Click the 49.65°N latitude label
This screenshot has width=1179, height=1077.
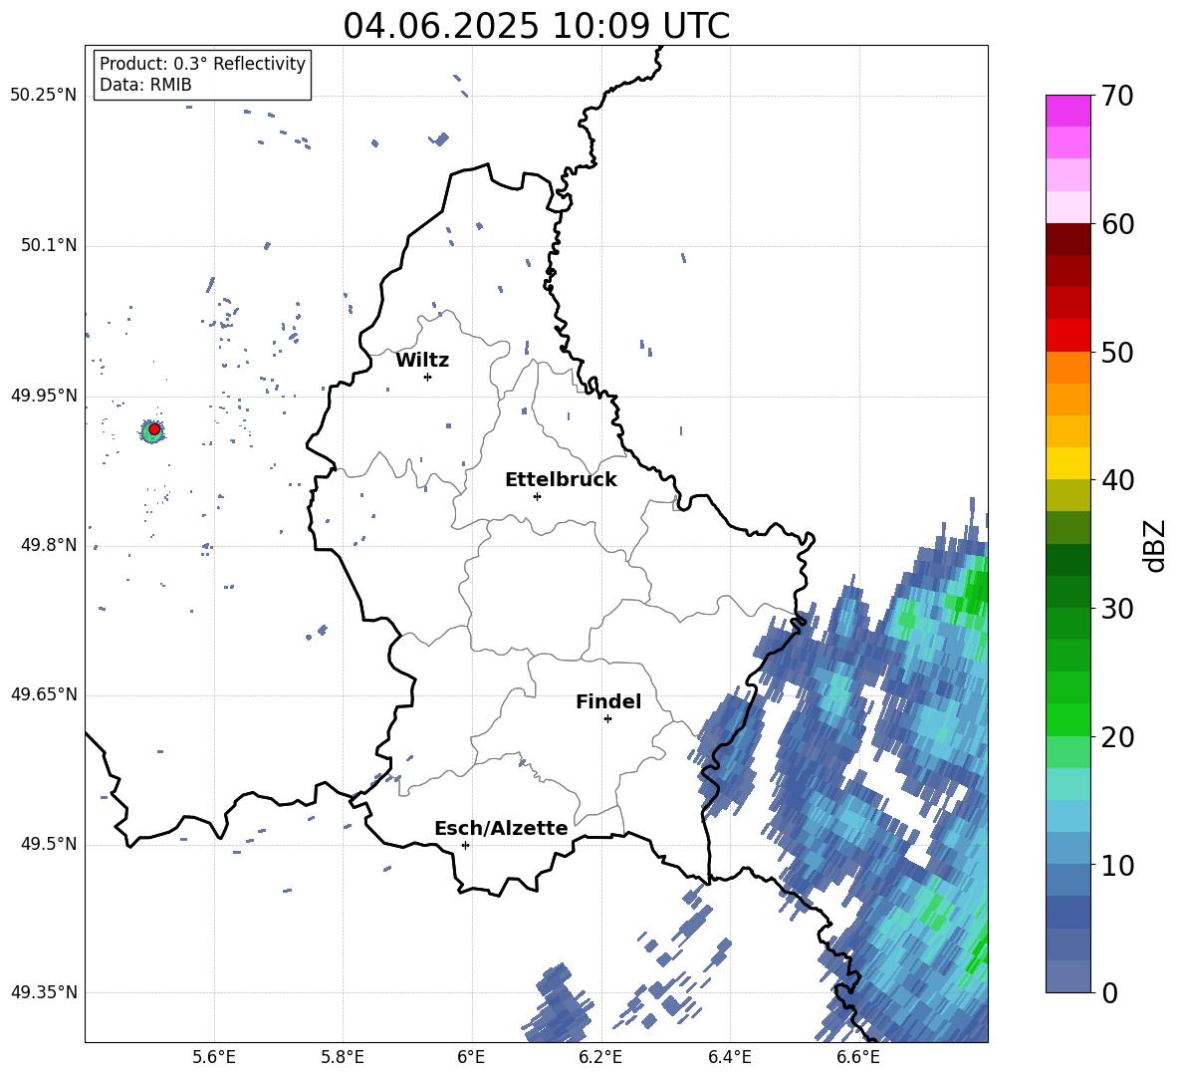pos(43,694)
